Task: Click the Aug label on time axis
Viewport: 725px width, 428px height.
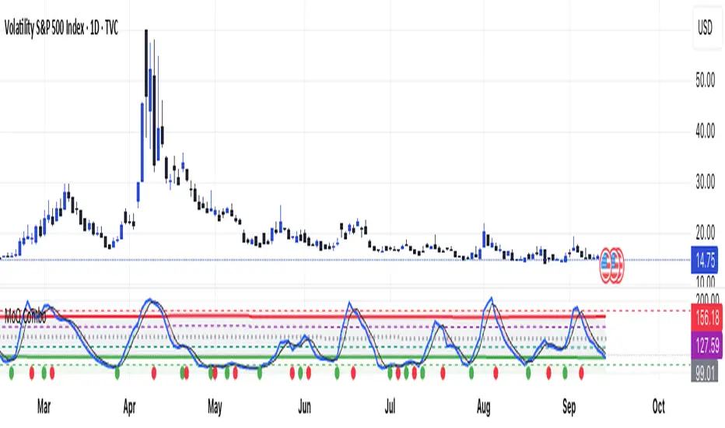Action: [x=484, y=407]
